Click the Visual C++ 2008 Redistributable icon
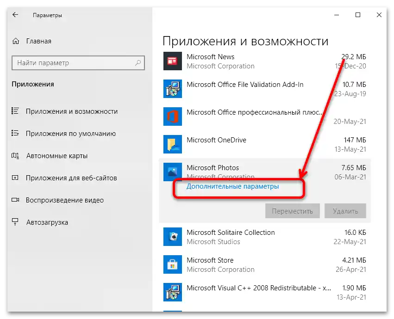 (173, 292)
